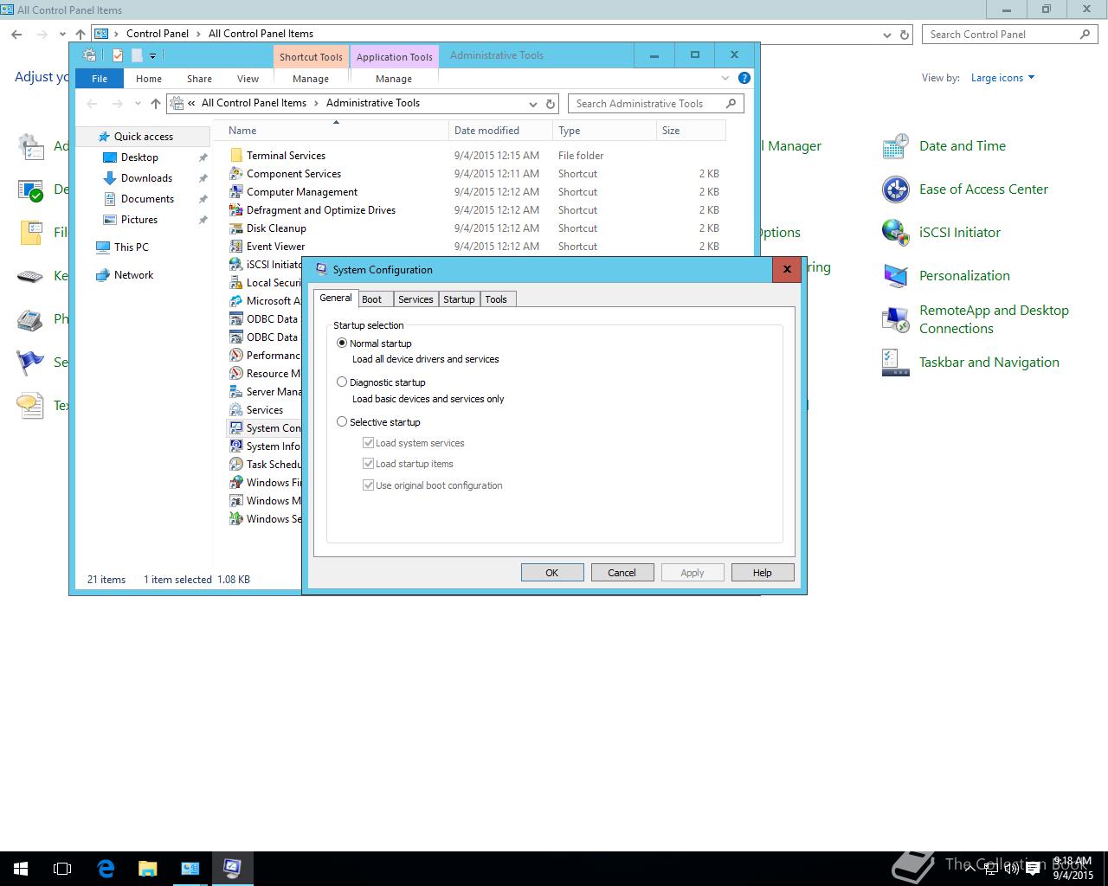1108x886 pixels.
Task: Open File Explorer from the taskbar
Action: 148,868
